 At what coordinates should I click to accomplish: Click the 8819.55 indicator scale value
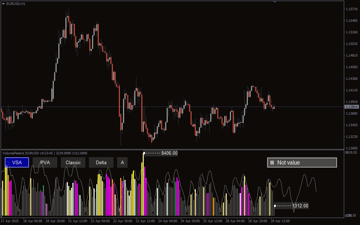tap(351, 153)
